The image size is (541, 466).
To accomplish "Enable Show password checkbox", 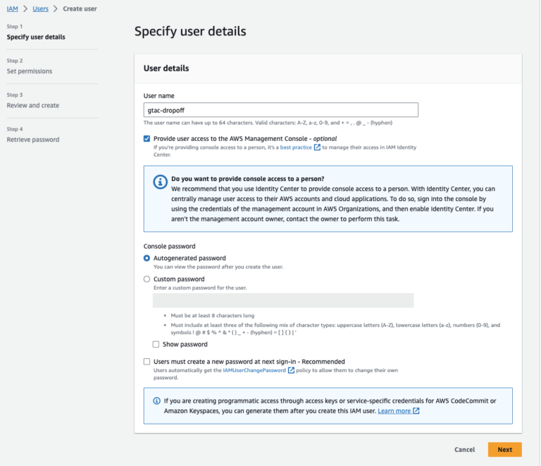I will point(156,344).
